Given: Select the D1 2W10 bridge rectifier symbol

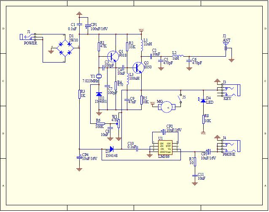Looking at the screenshot, I should click(x=65, y=48).
